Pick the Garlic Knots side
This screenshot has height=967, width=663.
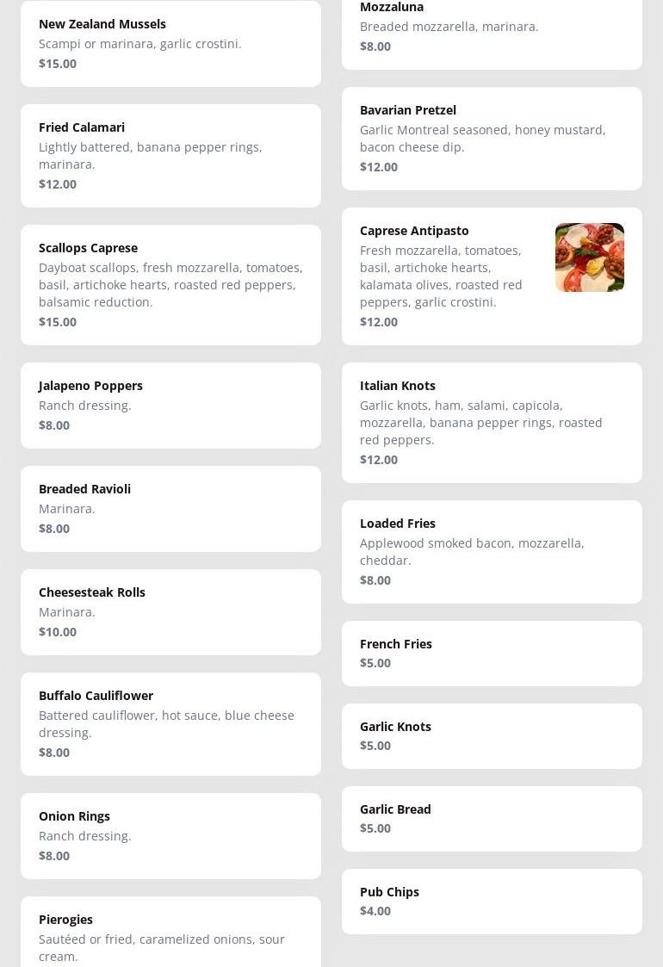coord(491,735)
